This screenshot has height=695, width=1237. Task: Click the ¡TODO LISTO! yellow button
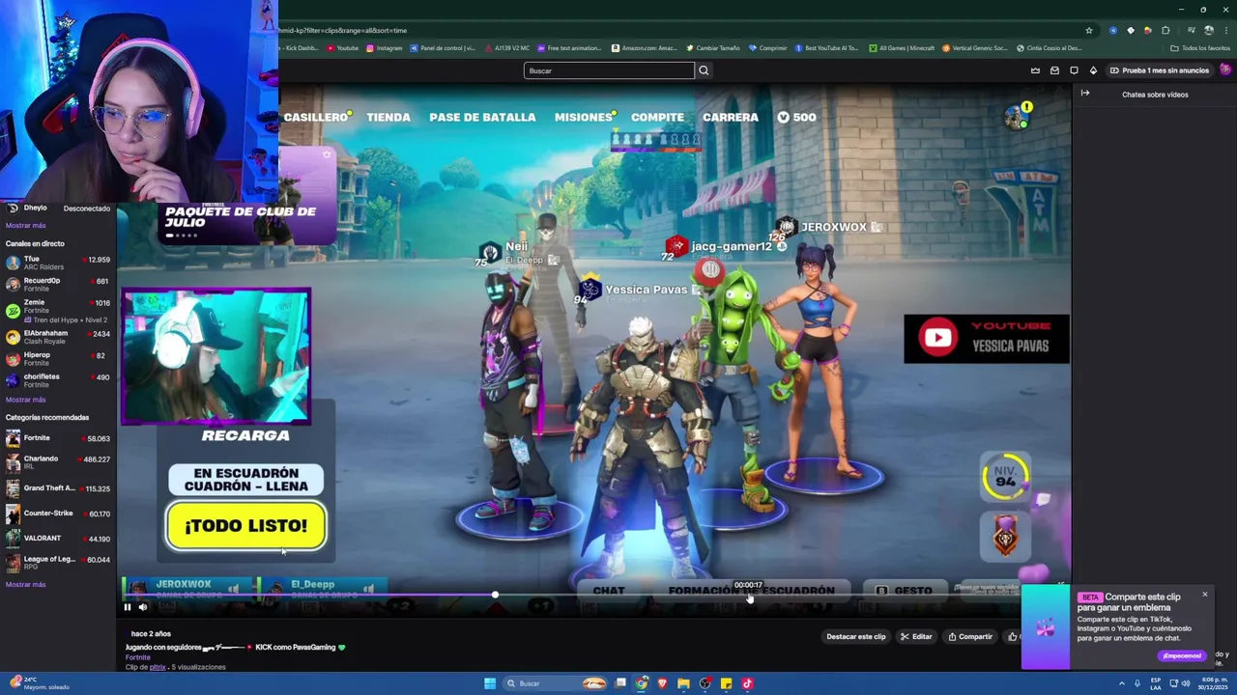(245, 526)
